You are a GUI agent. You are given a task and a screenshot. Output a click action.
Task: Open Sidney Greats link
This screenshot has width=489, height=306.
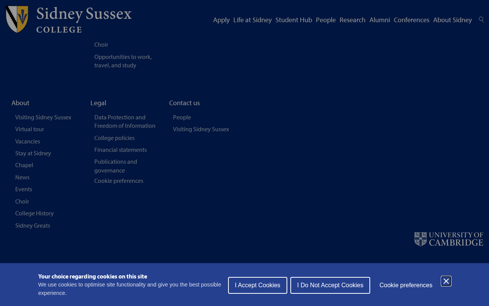pos(32,226)
